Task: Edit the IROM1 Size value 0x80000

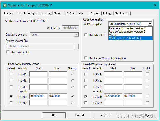Action: click(58, 96)
